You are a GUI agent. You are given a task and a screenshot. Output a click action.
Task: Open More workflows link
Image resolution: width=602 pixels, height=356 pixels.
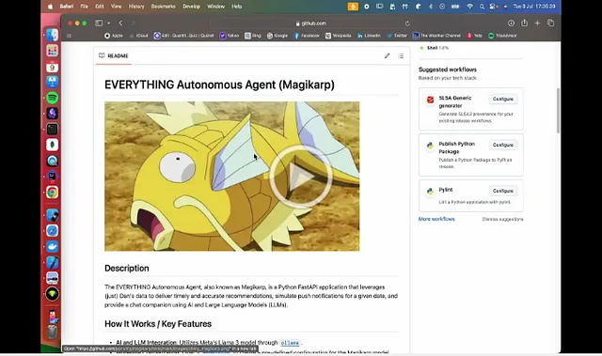point(436,219)
